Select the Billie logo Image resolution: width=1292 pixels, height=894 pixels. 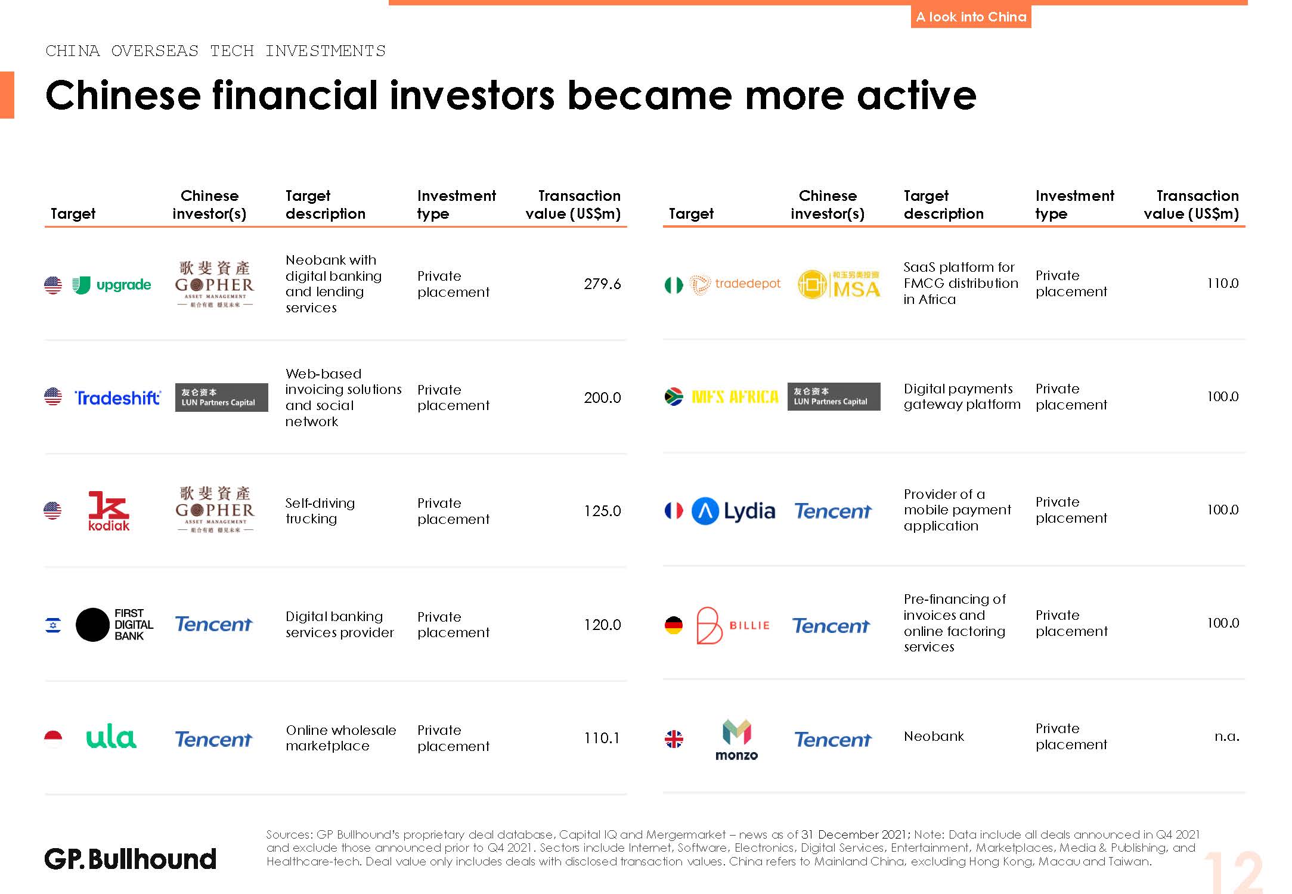(x=733, y=625)
